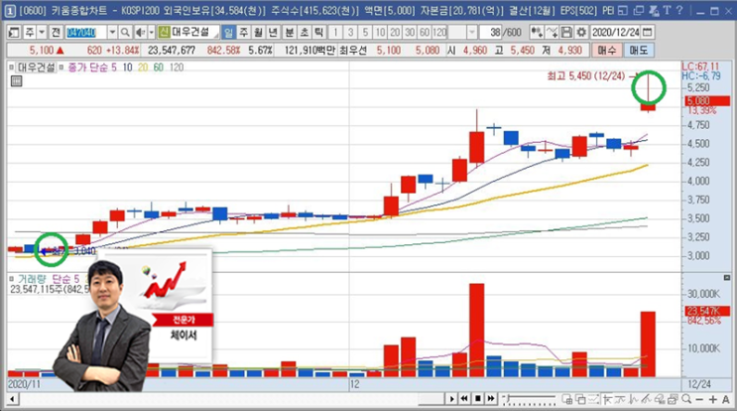737x411 pixels.
Task: Click the play button in the bottom bar
Action: [451, 399]
